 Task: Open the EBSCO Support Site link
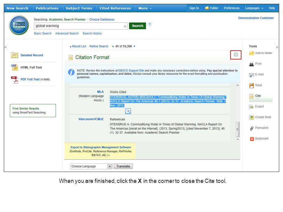pos(131,70)
